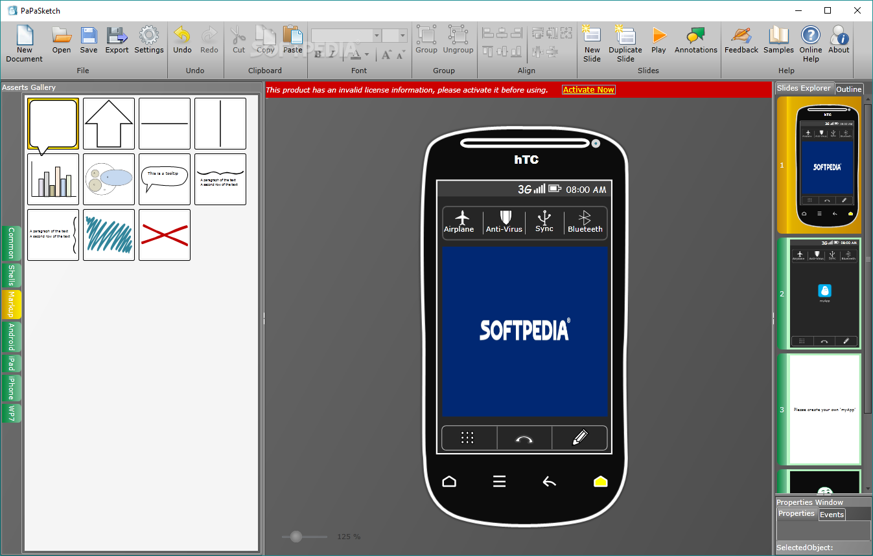Open the Events tab in Properties Window
This screenshot has width=873, height=556.
[x=832, y=515]
